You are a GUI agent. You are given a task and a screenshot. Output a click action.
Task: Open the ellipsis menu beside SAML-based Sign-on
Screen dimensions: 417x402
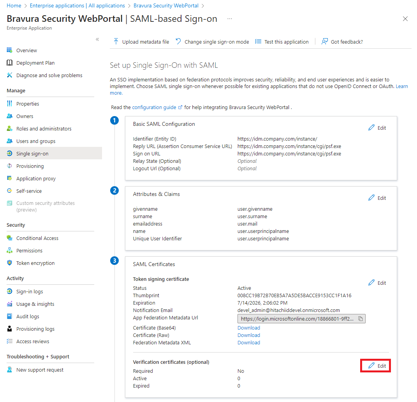tap(229, 18)
